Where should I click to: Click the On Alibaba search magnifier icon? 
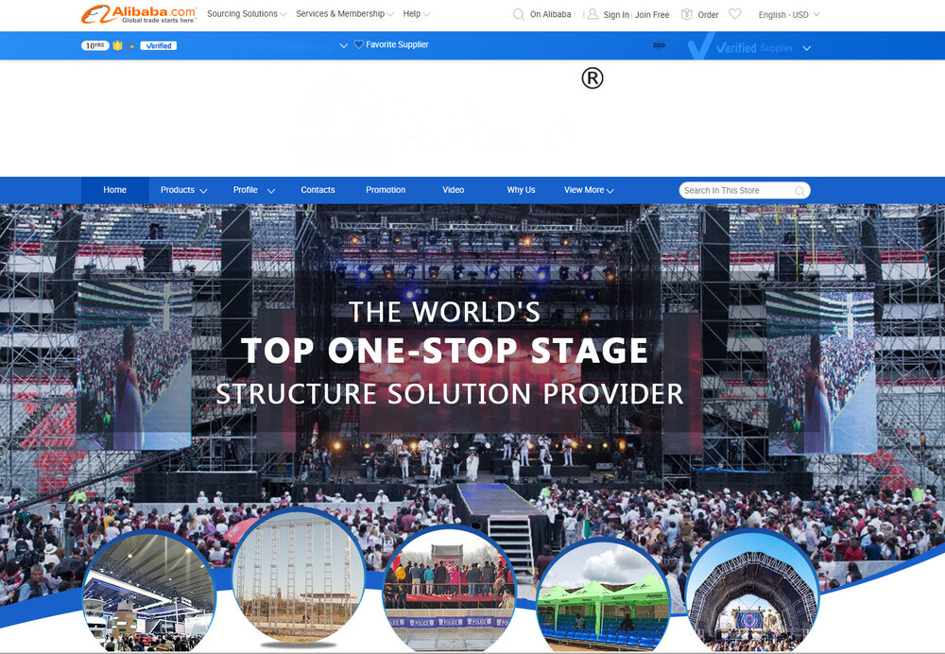pyautogui.click(x=519, y=14)
